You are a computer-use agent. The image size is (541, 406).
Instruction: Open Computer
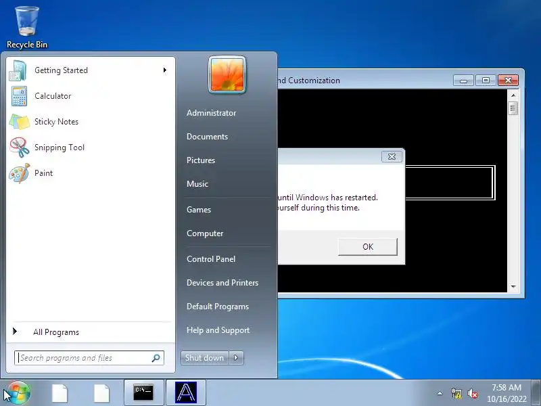coord(205,233)
